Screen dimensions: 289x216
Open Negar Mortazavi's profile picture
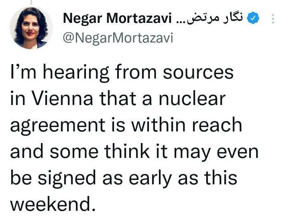tap(31, 28)
